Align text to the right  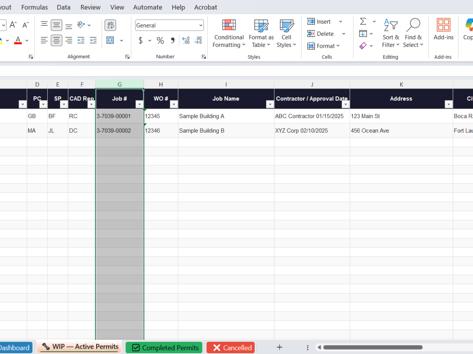(x=69, y=40)
